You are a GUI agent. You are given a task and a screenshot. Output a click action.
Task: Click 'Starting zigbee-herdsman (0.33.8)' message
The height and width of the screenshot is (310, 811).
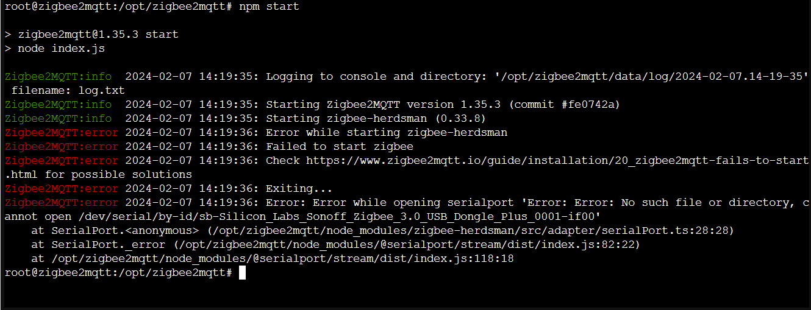(376, 118)
